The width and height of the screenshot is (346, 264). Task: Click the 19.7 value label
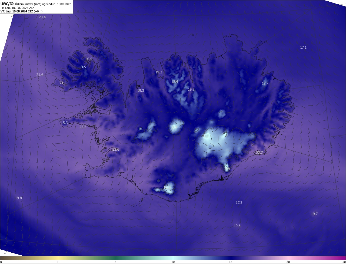tap(314, 214)
